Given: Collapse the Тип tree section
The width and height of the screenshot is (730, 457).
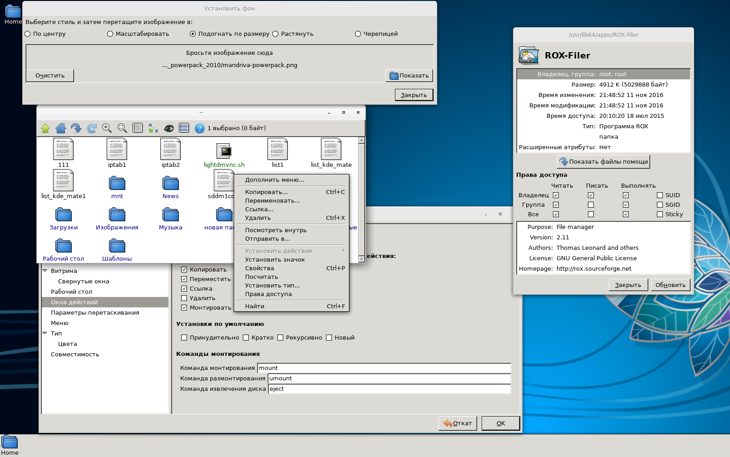Looking at the screenshot, I should coord(45,333).
